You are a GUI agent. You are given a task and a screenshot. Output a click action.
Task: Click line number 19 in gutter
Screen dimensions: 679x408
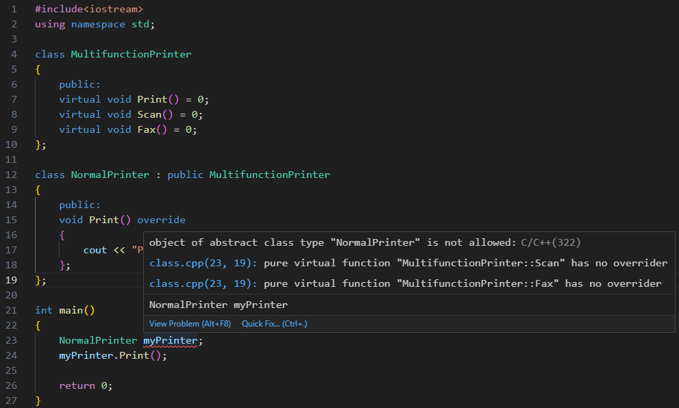tap(11, 280)
